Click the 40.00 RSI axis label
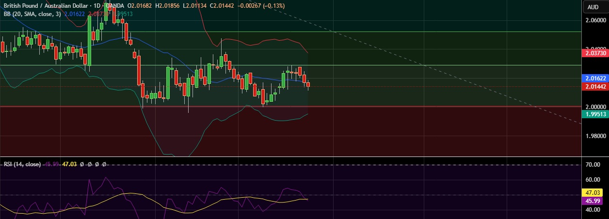The width and height of the screenshot is (609, 219). [x=593, y=210]
